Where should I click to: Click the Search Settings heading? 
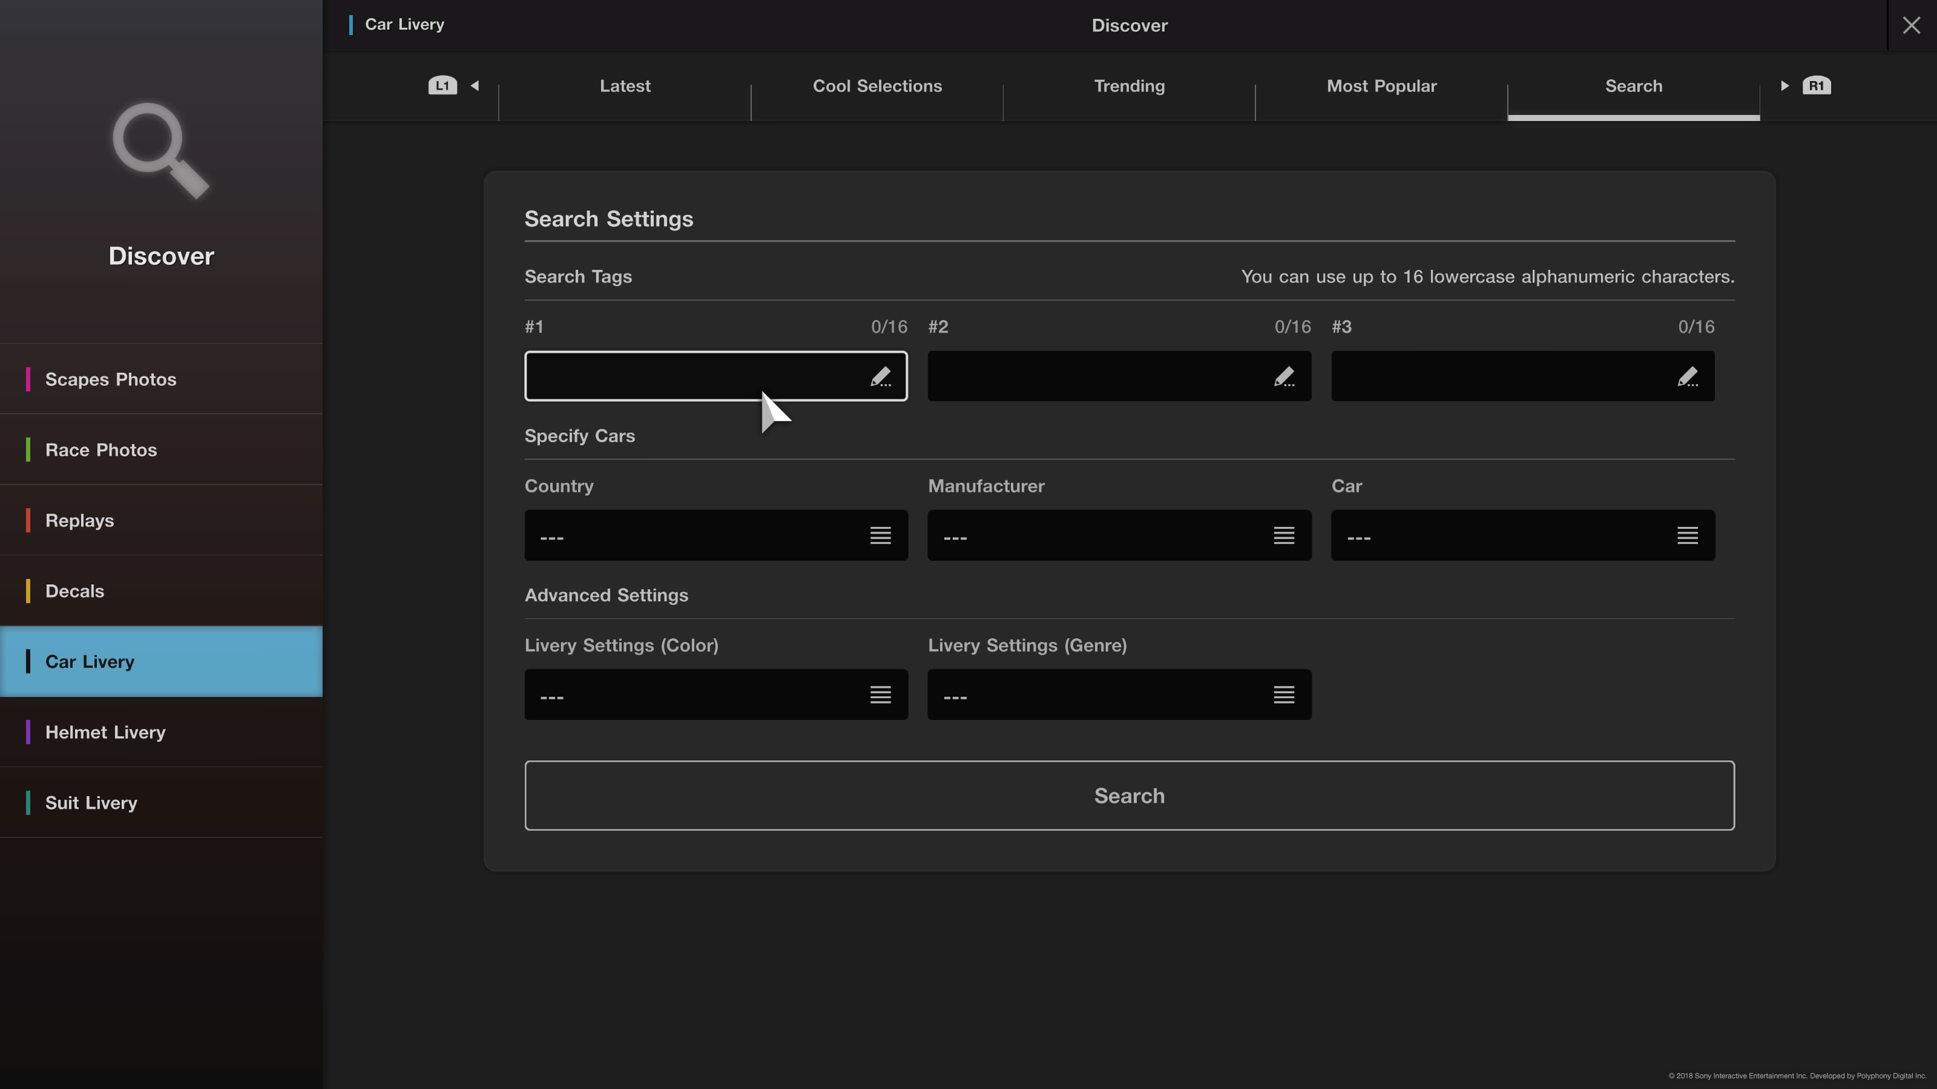(x=608, y=219)
